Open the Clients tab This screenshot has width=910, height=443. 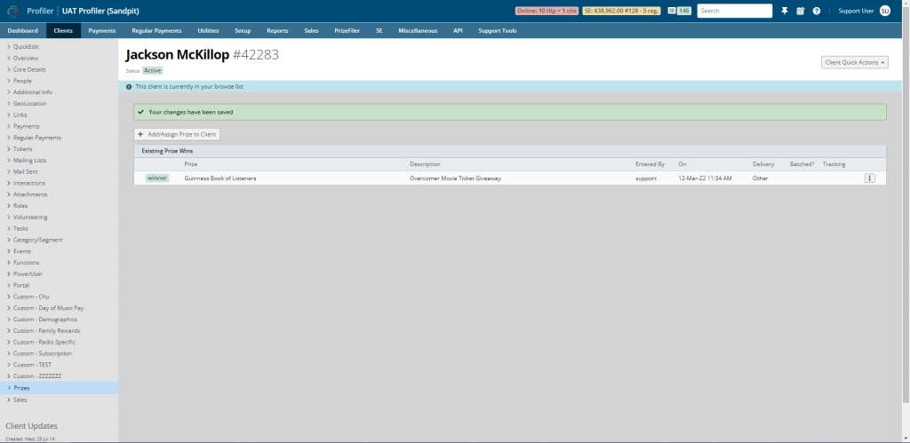[x=63, y=31]
